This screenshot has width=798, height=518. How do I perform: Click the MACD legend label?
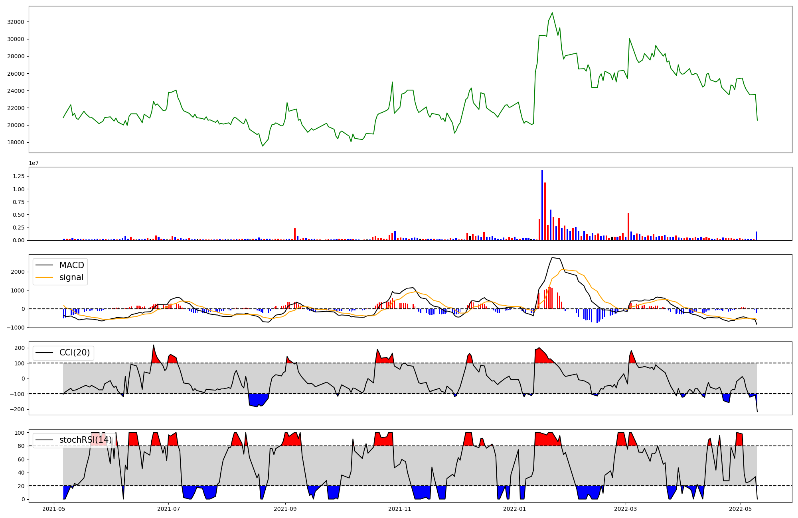71,265
